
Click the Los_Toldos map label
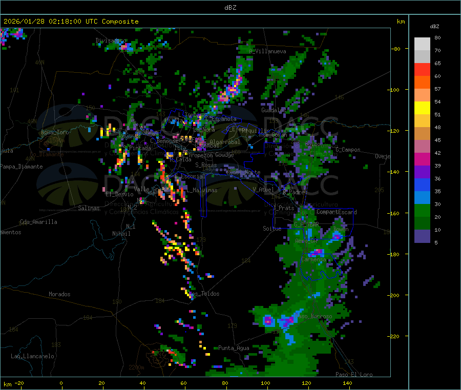click(x=204, y=294)
